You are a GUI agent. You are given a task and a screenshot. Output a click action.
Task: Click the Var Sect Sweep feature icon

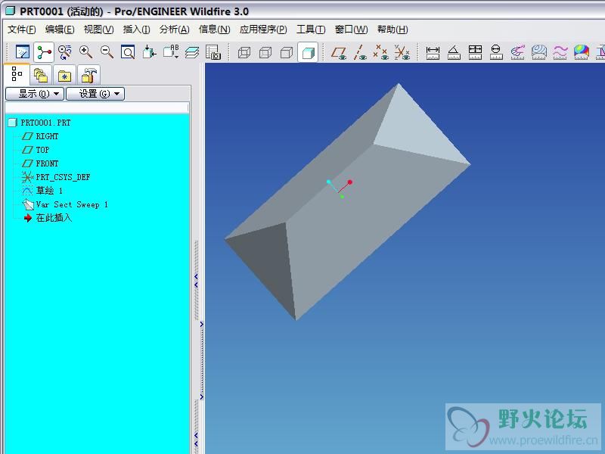coord(28,204)
